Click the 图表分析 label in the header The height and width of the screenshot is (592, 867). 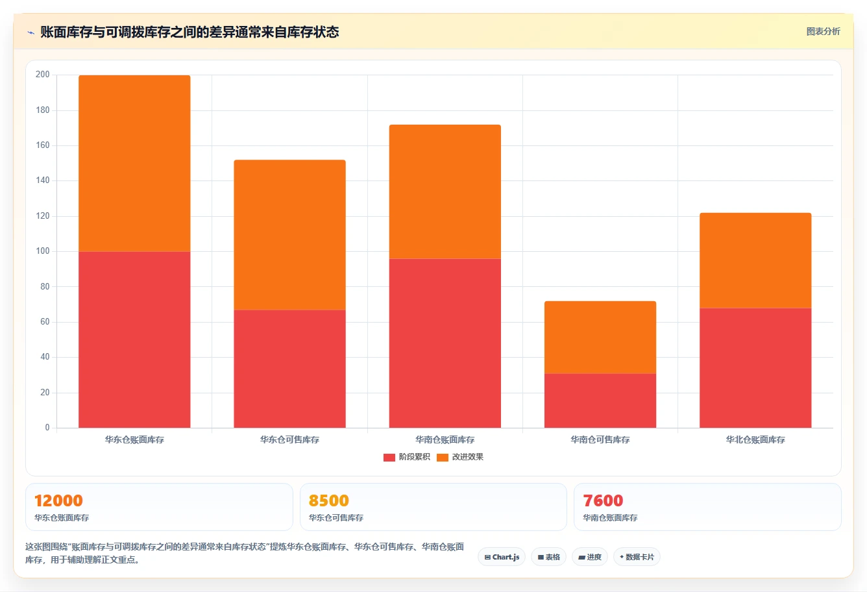[823, 31]
